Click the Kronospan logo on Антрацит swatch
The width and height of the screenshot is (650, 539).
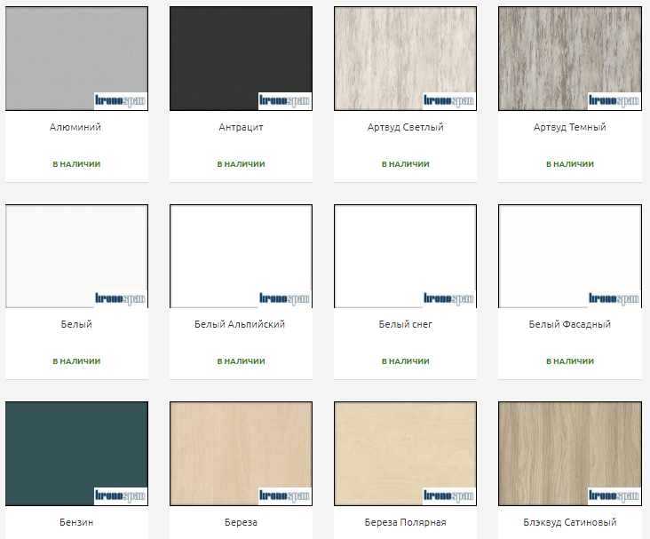284,100
